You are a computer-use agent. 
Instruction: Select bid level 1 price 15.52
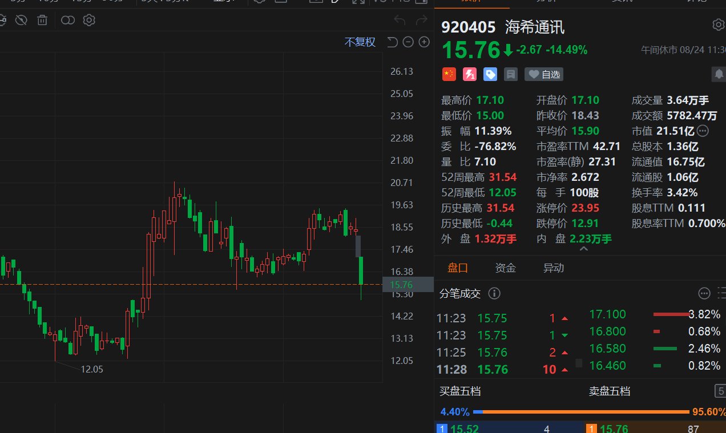coord(465,428)
